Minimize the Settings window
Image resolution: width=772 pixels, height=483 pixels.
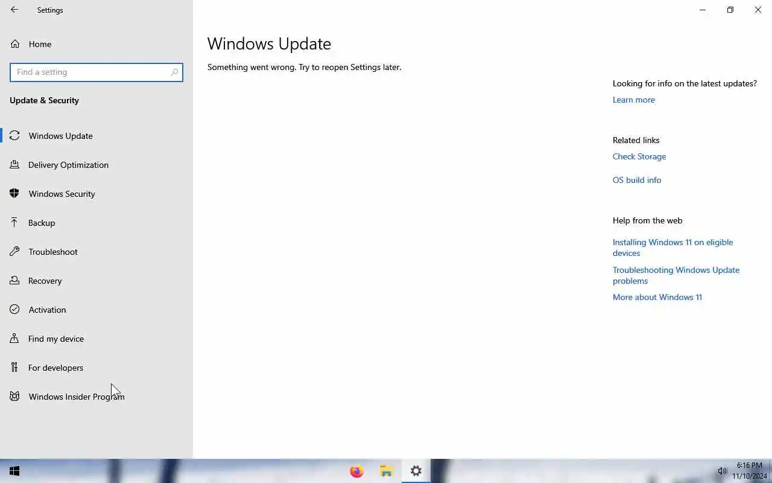tap(703, 10)
